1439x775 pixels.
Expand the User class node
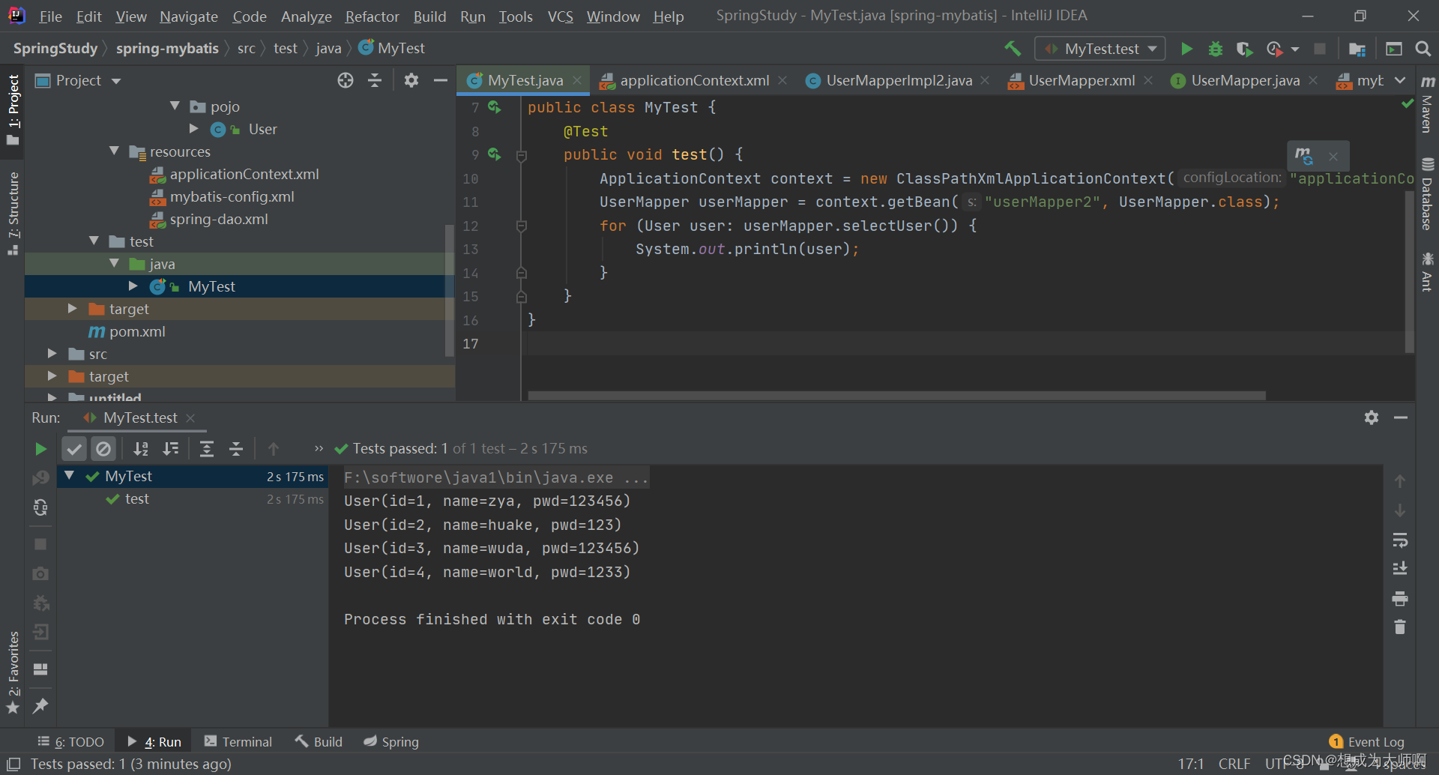(194, 129)
